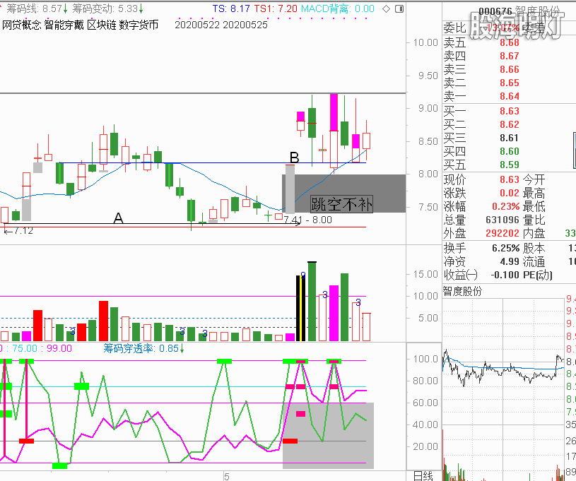This screenshot has height=481, width=576.
Task: Click the 网贷概念 concept tag
Action: point(21,25)
